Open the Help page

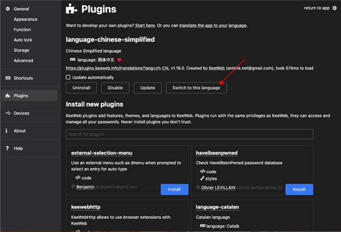coord(18,149)
